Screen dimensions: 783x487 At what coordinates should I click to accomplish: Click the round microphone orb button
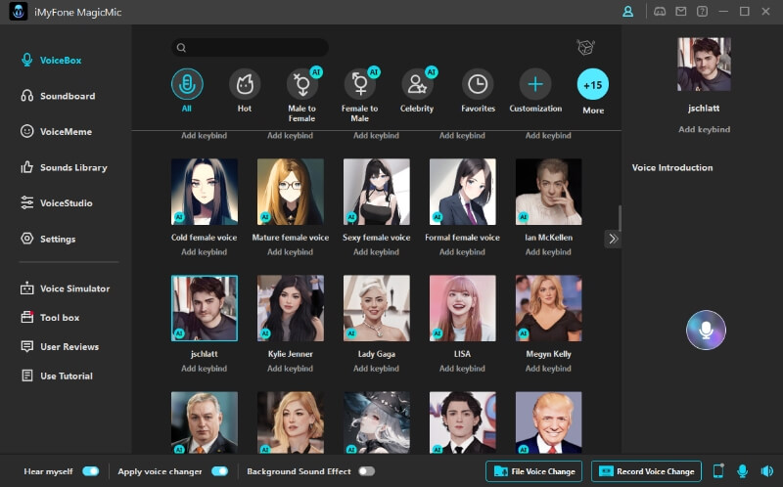point(706,330)
